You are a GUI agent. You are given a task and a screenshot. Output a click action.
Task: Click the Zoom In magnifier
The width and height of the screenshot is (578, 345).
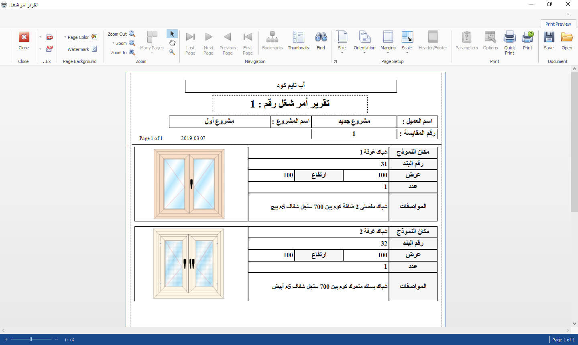[132, 52]
